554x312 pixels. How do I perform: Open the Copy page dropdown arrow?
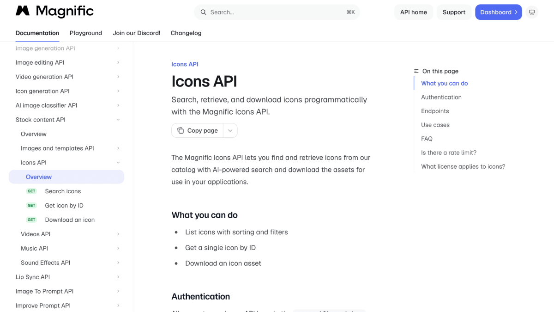pos(230,130)
